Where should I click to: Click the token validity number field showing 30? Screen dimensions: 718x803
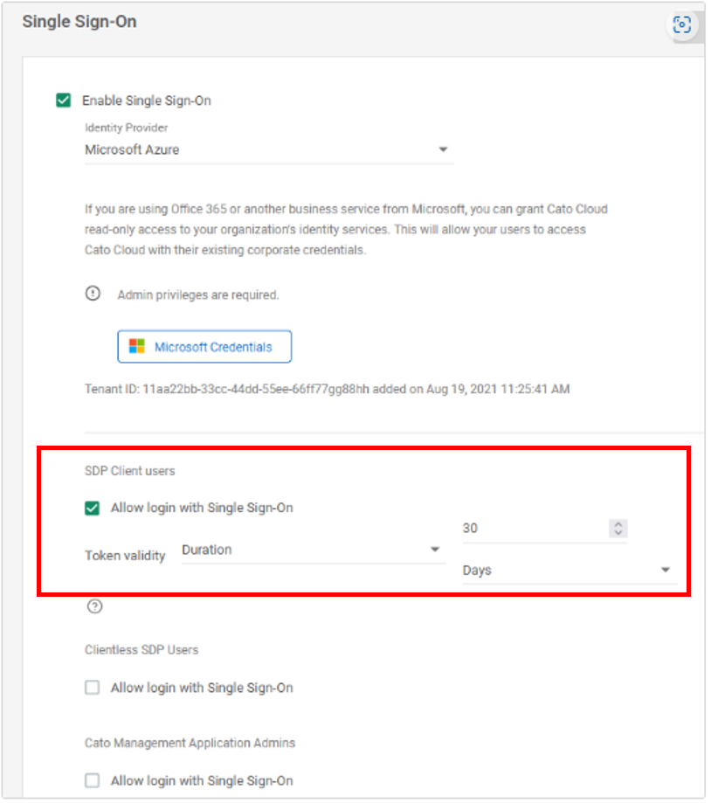point(544,529)
